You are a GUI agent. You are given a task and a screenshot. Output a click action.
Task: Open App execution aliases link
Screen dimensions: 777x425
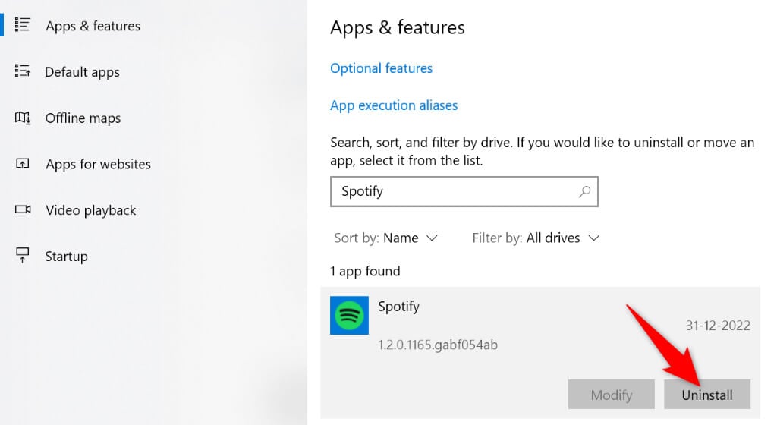[394, 105]
